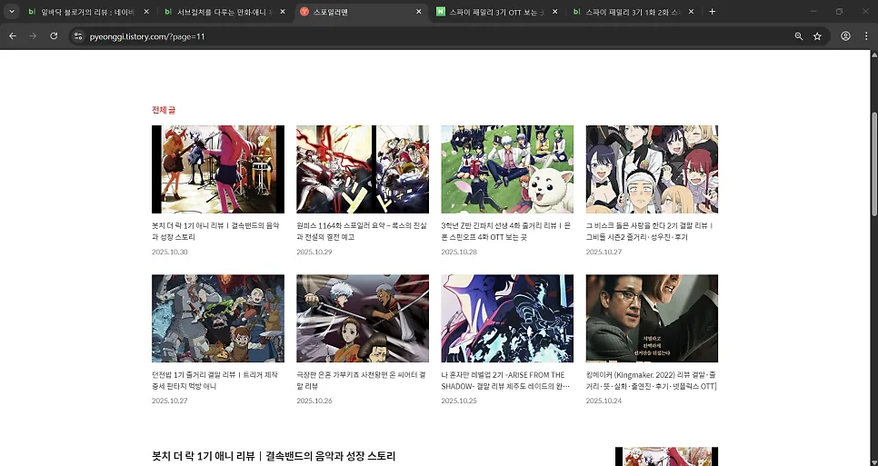878x466 pixels.
Task: Minimize the browser window
Action: tap(813, 11)
